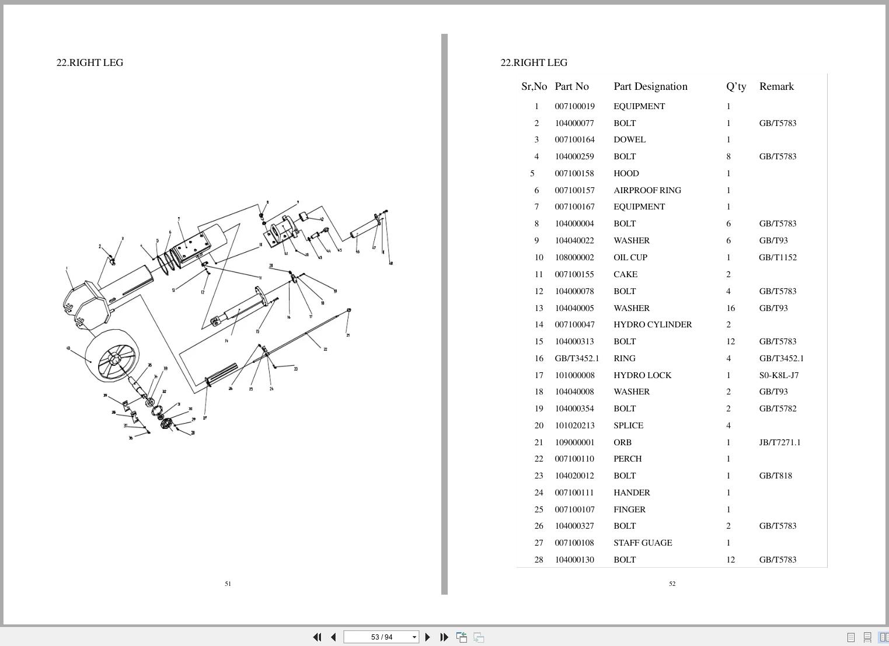Image resolution: width=889 pixels, height=646 pixels.
Task: Click the JB/T7271.1 remark
Action: [x=780, y=442]
